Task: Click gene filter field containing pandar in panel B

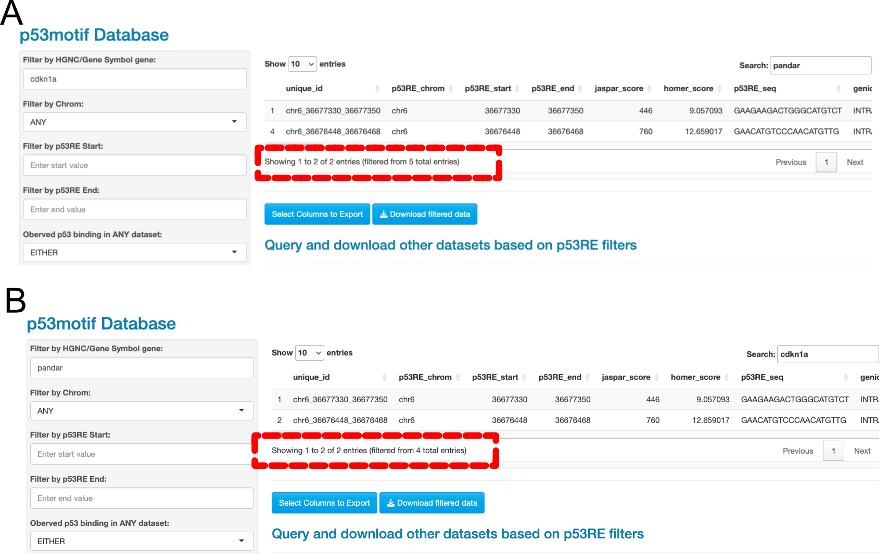Action: [142, 368]
